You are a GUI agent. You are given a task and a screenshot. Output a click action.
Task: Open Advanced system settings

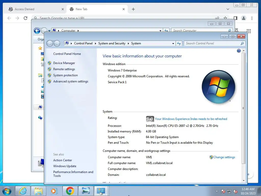71,81
